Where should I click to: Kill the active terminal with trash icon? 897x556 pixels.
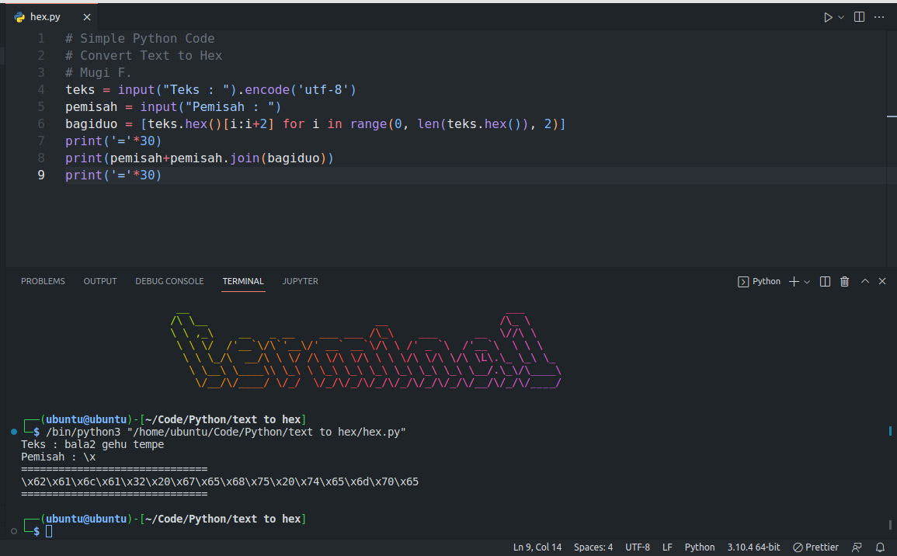click(844, 281)
